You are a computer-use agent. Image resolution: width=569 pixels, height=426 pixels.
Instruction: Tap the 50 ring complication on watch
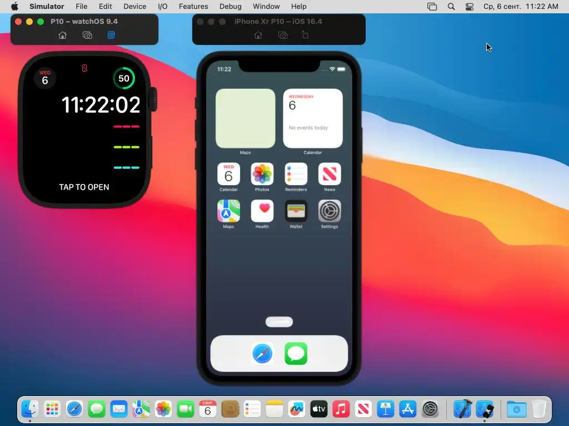pyautogui.click(x=124, y=78)
